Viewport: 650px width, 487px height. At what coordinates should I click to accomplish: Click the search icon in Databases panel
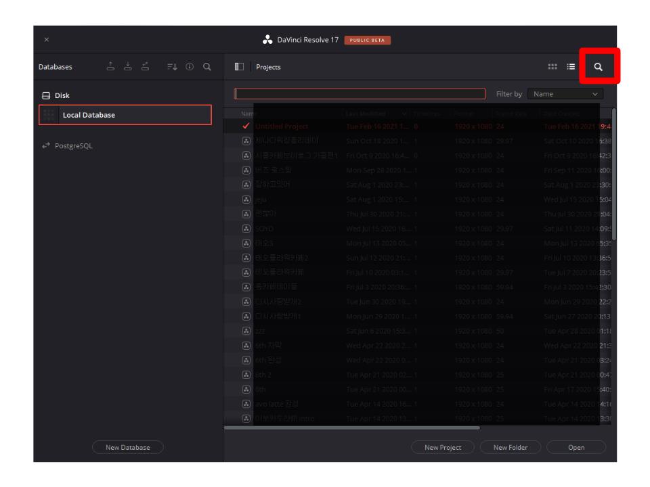pos(207,67)
